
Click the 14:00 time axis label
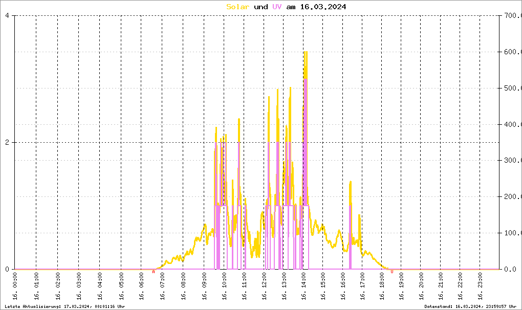(303, 286)
